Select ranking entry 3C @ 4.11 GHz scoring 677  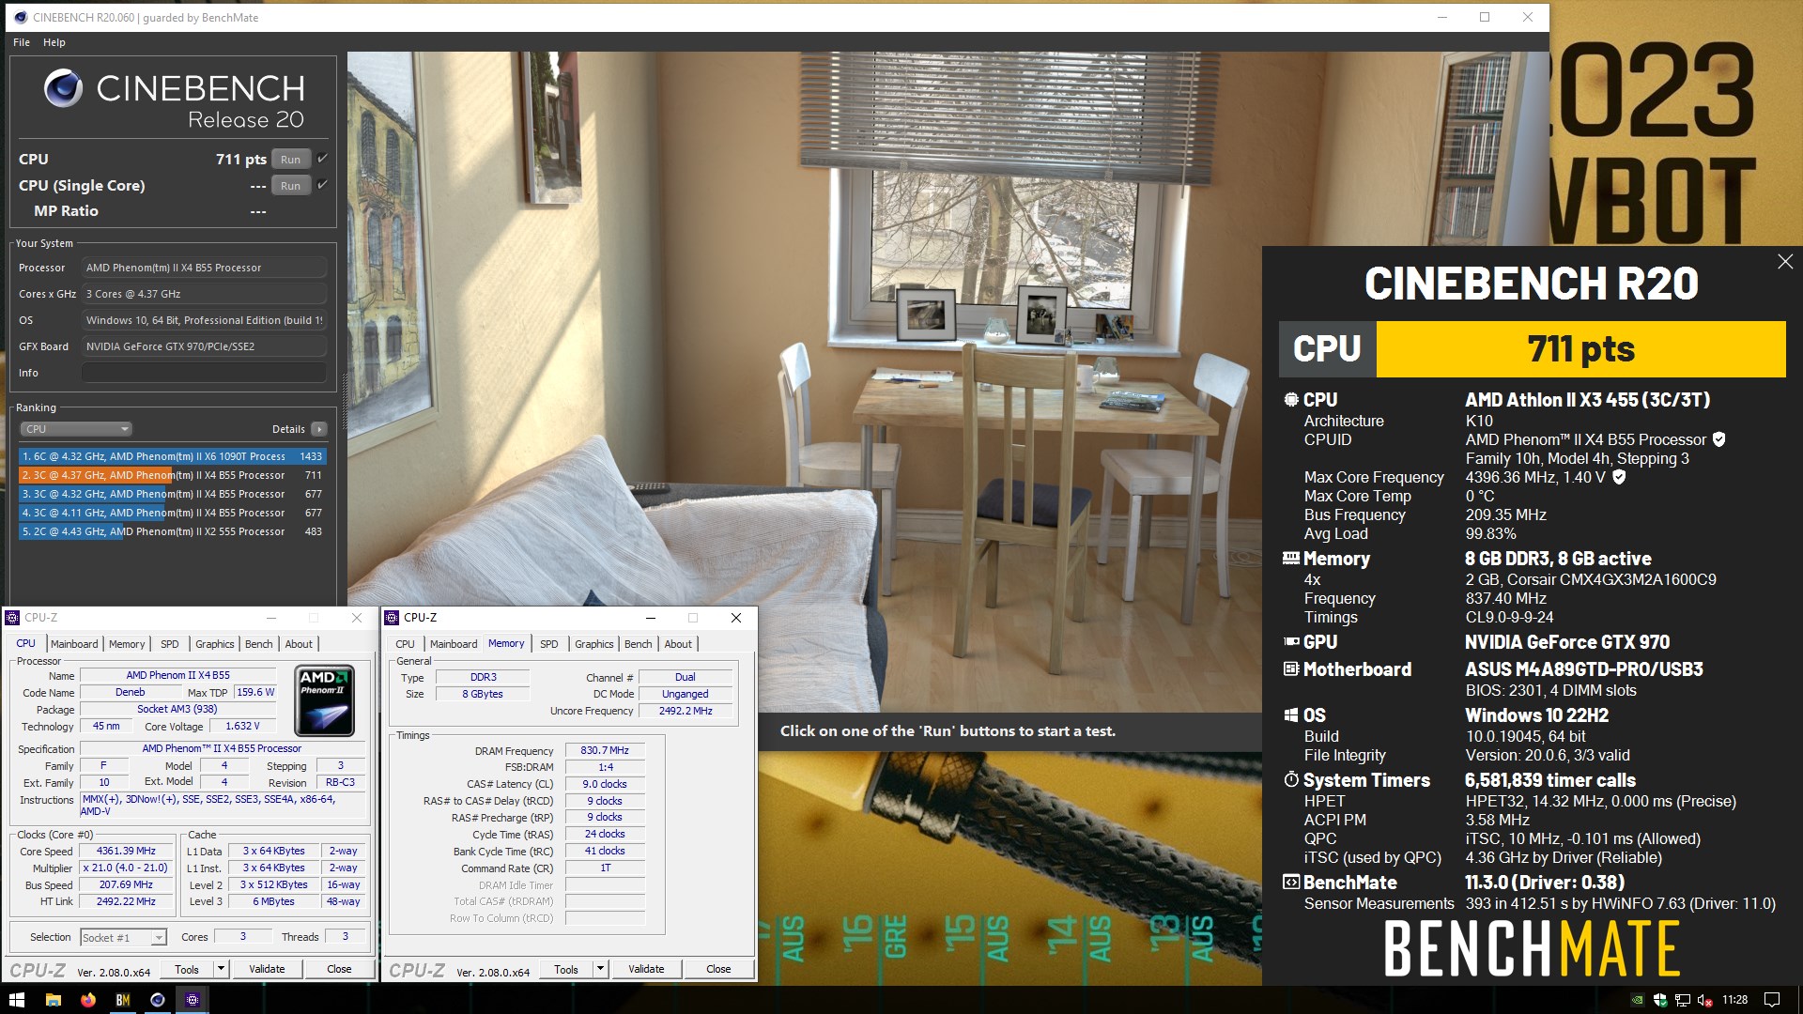[173, 513]
